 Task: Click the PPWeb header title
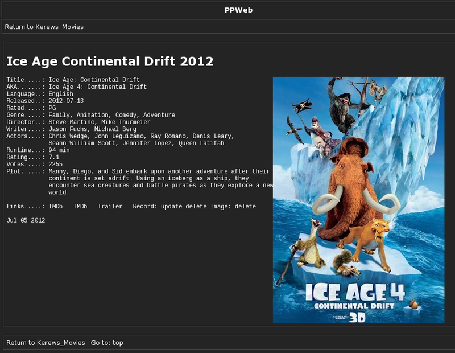(238, 10)
